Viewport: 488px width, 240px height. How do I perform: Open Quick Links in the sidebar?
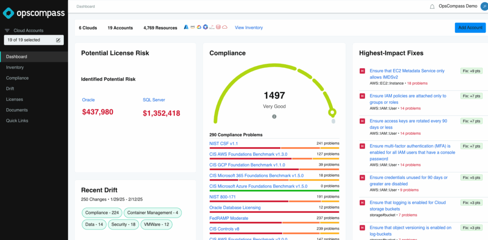tap(18, 120)
